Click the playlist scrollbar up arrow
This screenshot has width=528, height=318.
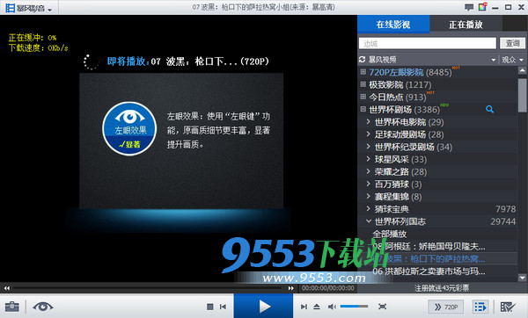point(522,70)
